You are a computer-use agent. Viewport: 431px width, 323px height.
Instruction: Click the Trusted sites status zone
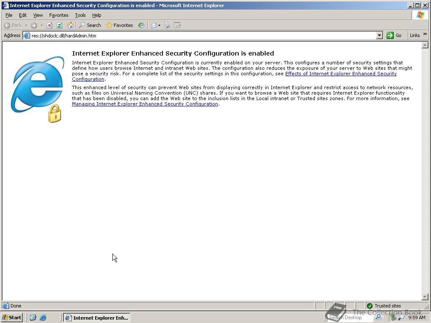click(388, 306)
